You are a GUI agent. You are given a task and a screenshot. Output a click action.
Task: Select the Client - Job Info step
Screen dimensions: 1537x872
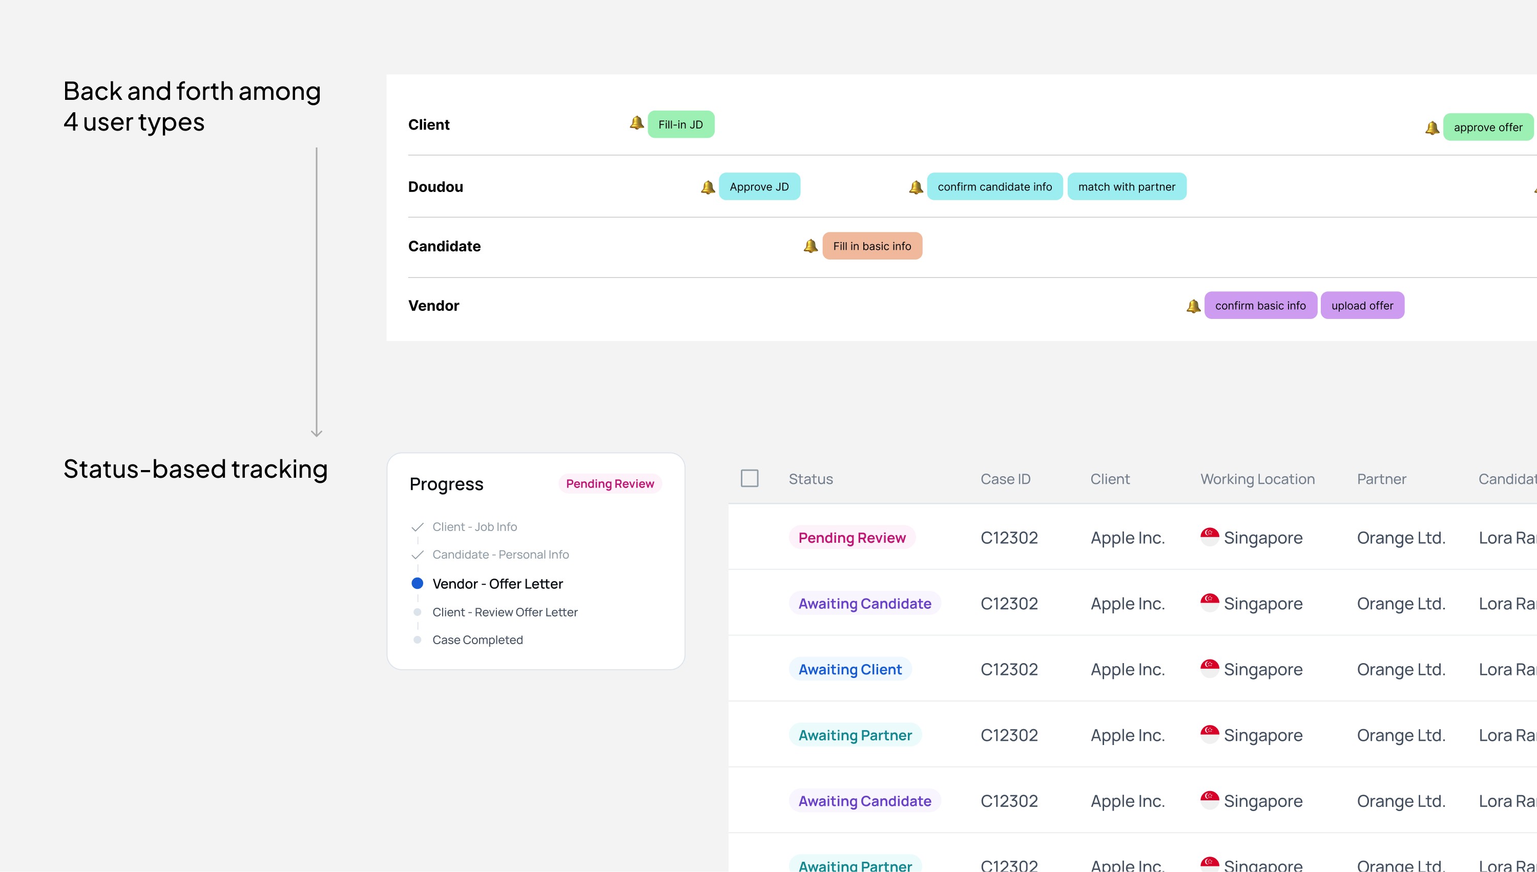[x=474, y=527]
